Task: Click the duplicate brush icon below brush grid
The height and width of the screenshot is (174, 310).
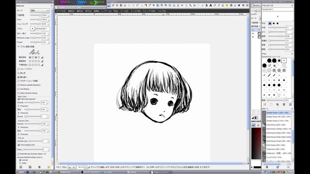Action: 278,104
